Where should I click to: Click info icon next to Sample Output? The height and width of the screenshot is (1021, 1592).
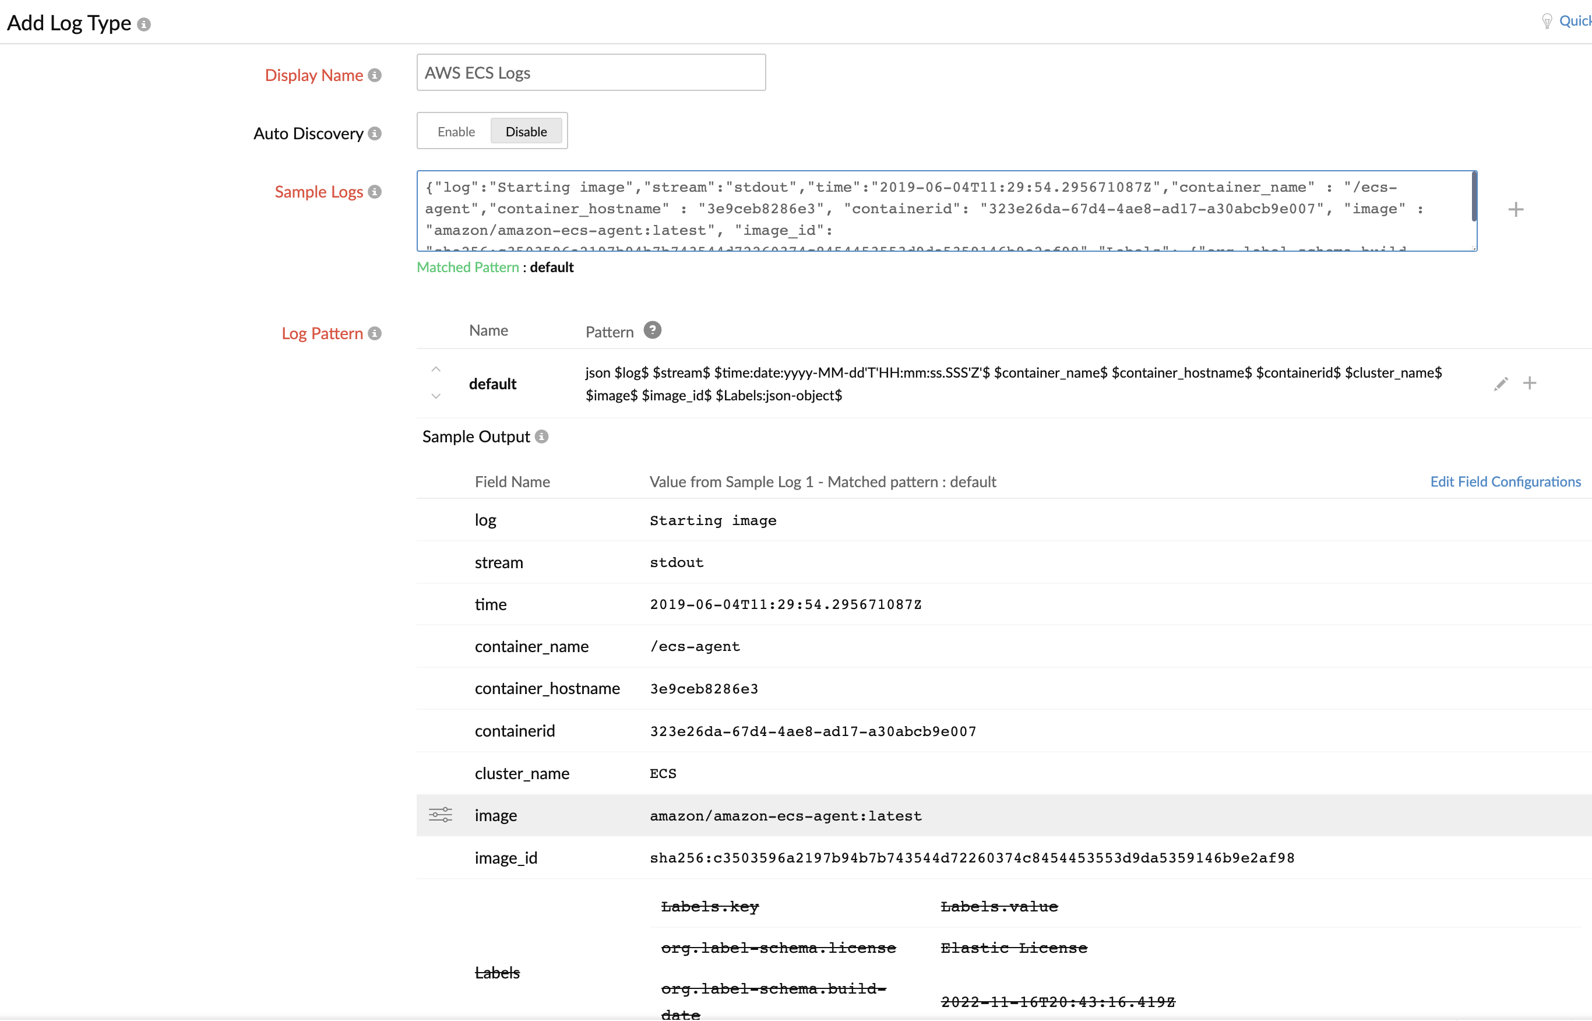click(x=542, y=437)
